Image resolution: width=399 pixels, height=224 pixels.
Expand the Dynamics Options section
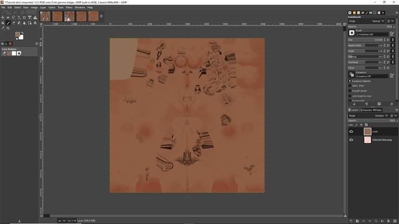pyautogui.click(x=350, y=82)
